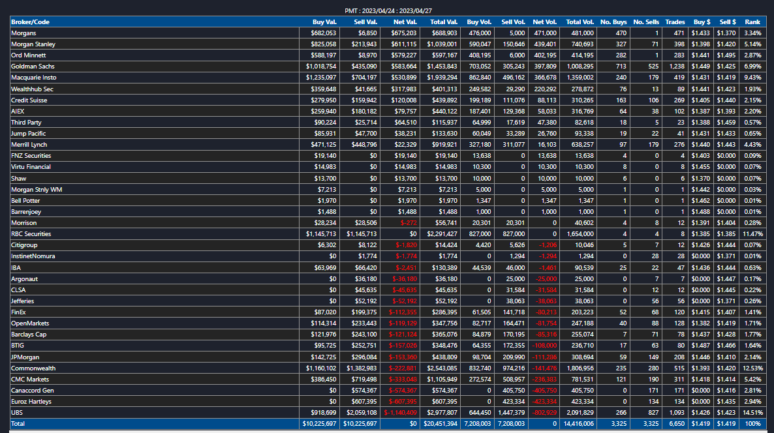The width and height of the screenshot is (774, 433).
Task: Select the Morgan Stnly WM broker name
Action: (x=37, y=189)
